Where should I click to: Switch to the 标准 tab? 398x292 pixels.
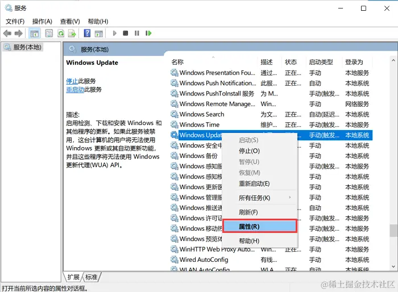[92, 277]
